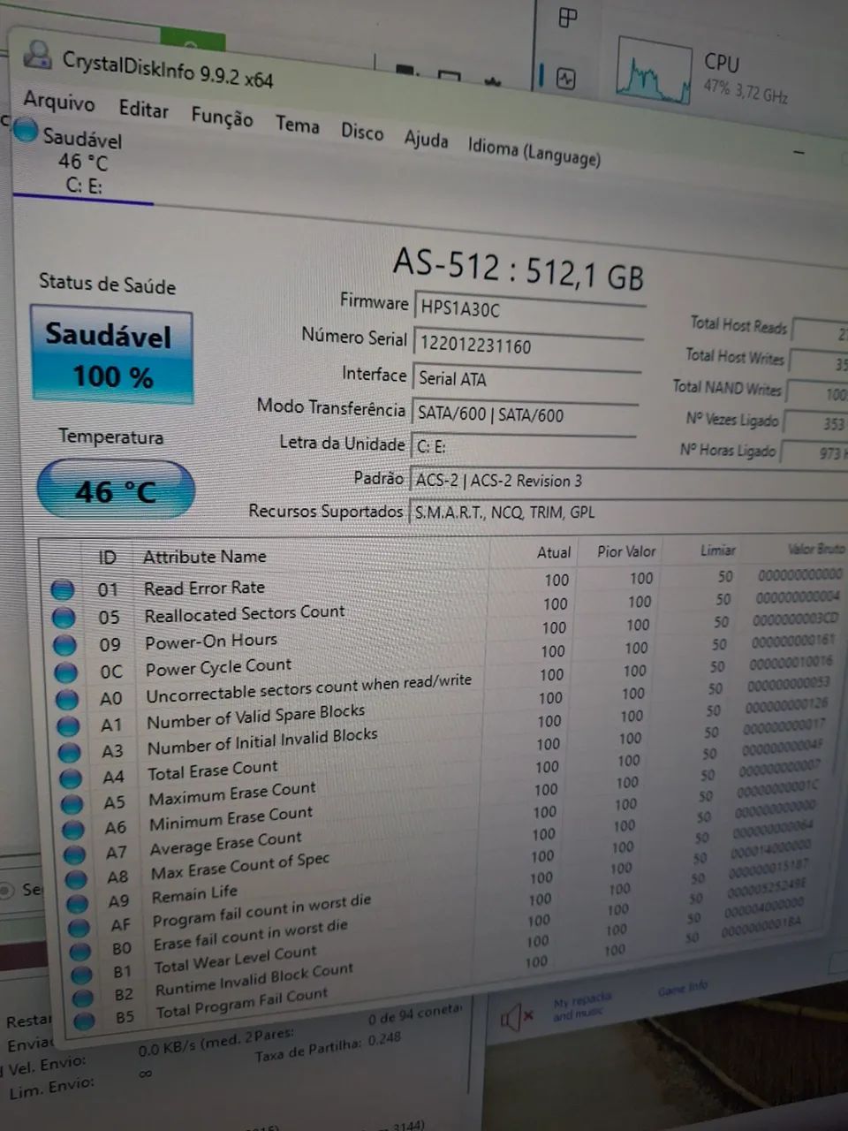Click status orb of Uncorrectable sectors count row
The image size is (848, 1131).
click(x=67, y=700)
